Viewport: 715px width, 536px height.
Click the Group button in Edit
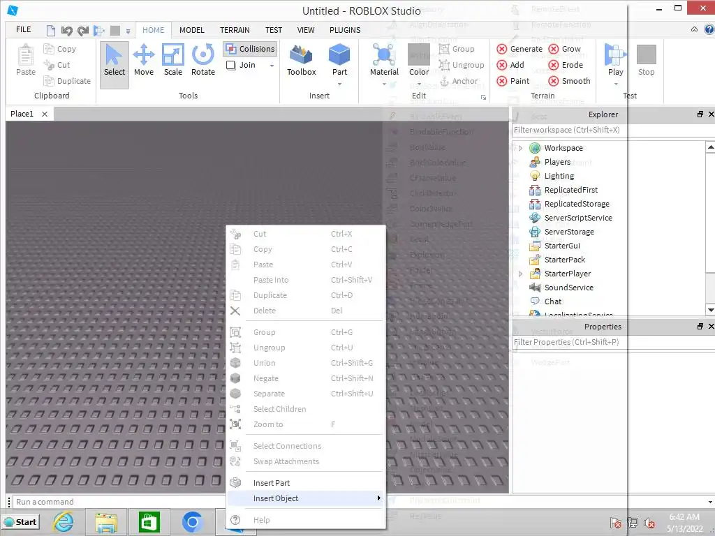(457, 49)
